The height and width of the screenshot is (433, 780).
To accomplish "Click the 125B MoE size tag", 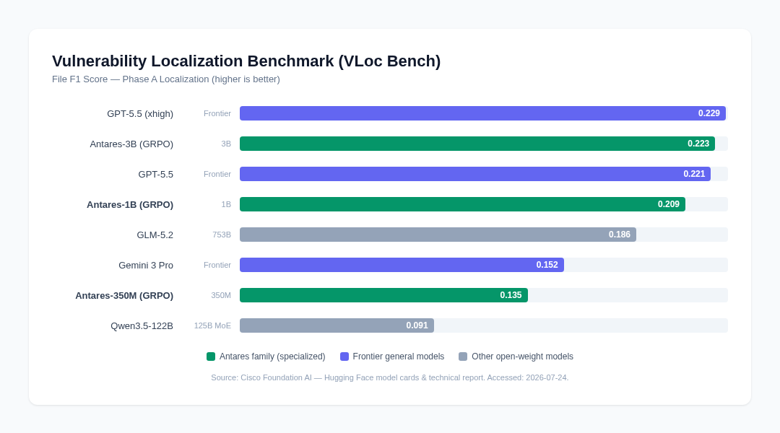I will tap(212, 325).
